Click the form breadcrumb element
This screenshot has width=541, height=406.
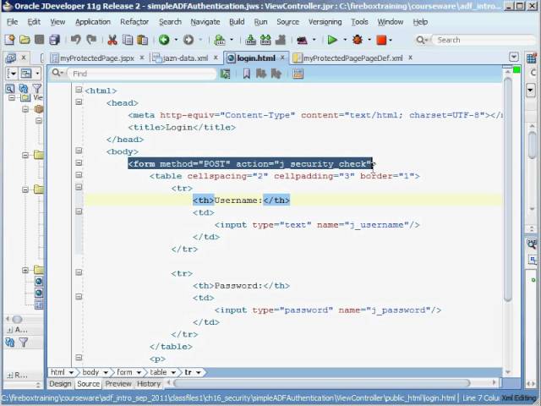[x=124, y=372]
